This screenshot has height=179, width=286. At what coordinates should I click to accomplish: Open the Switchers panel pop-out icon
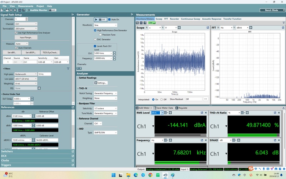click(x=73, y=151)
